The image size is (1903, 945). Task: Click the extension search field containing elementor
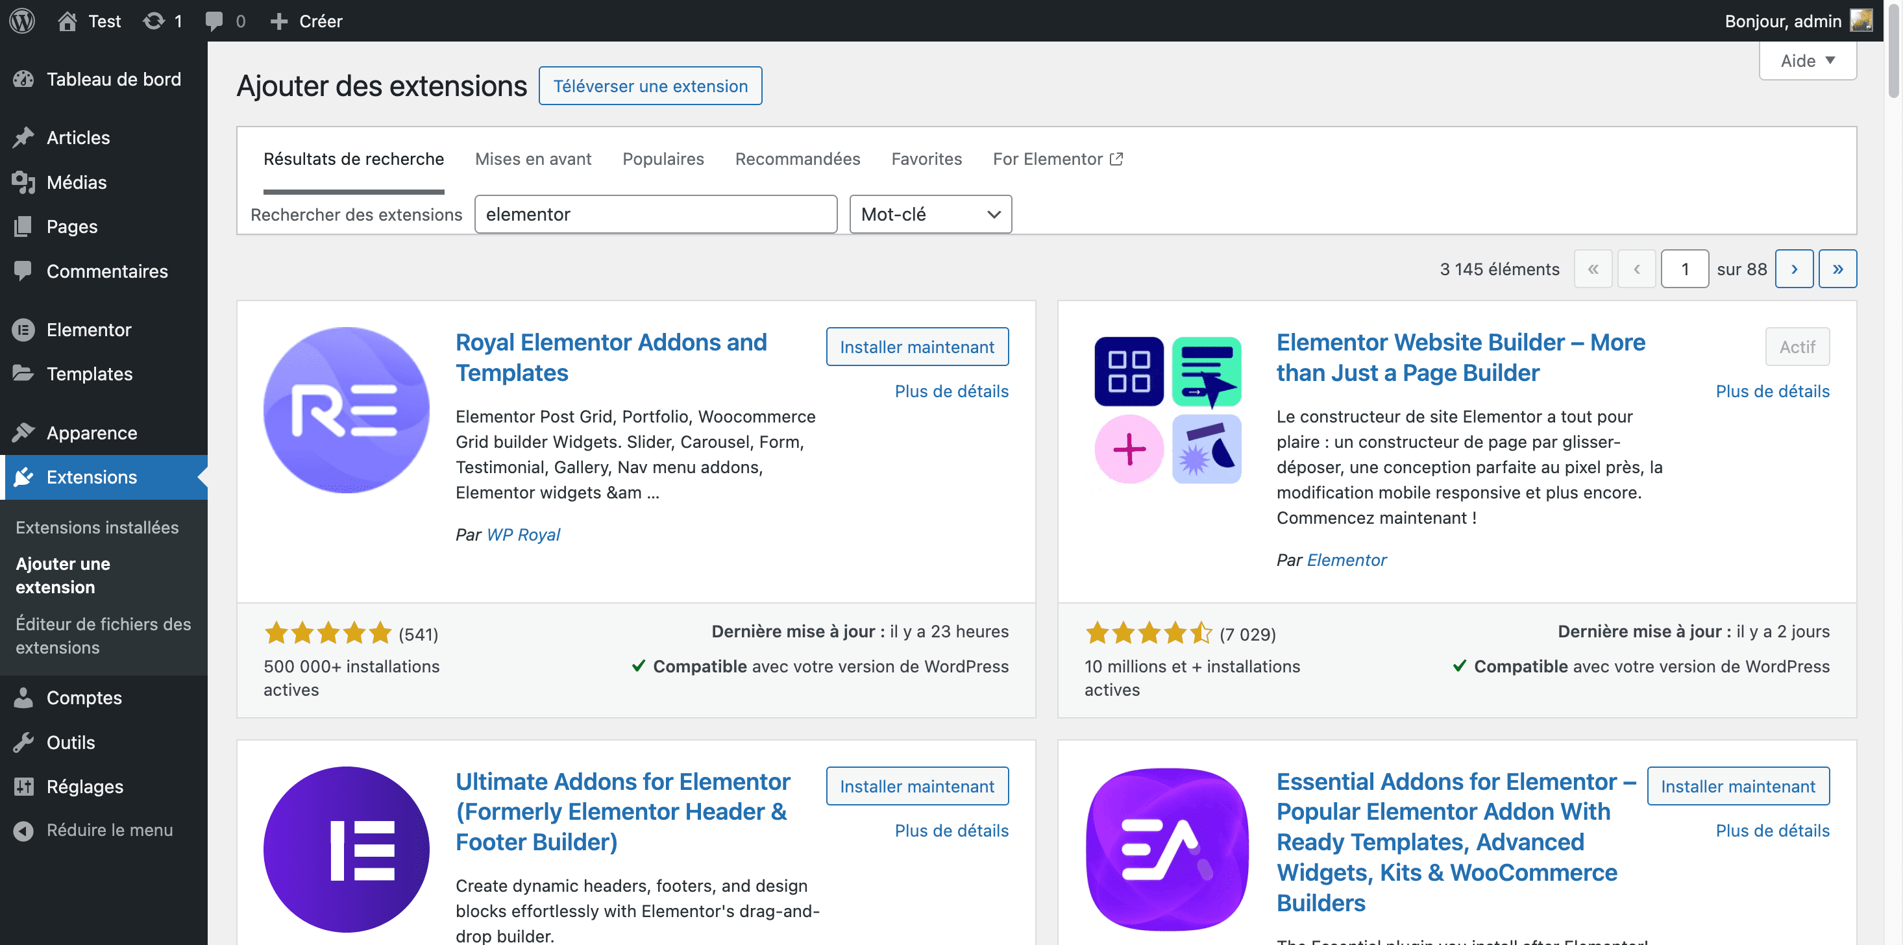(656, 214)
